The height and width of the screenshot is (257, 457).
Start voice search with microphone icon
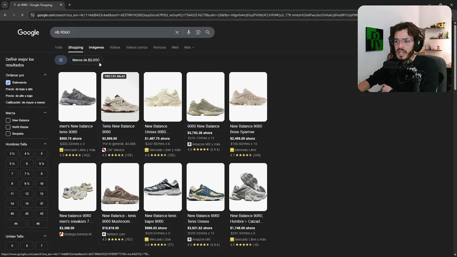189,32
